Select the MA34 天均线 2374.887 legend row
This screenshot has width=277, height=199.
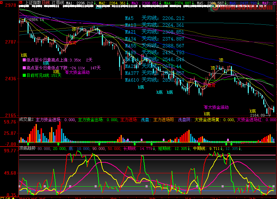tap(155, 39)
